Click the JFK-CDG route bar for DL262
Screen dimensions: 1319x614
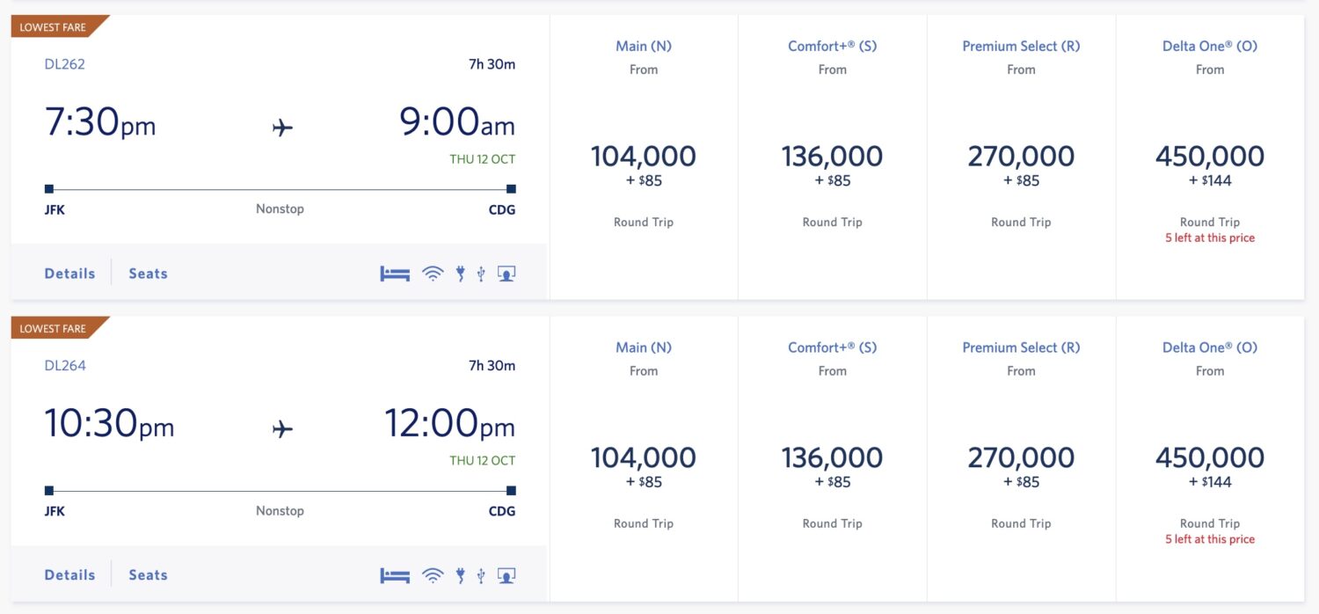click(280, 187)
